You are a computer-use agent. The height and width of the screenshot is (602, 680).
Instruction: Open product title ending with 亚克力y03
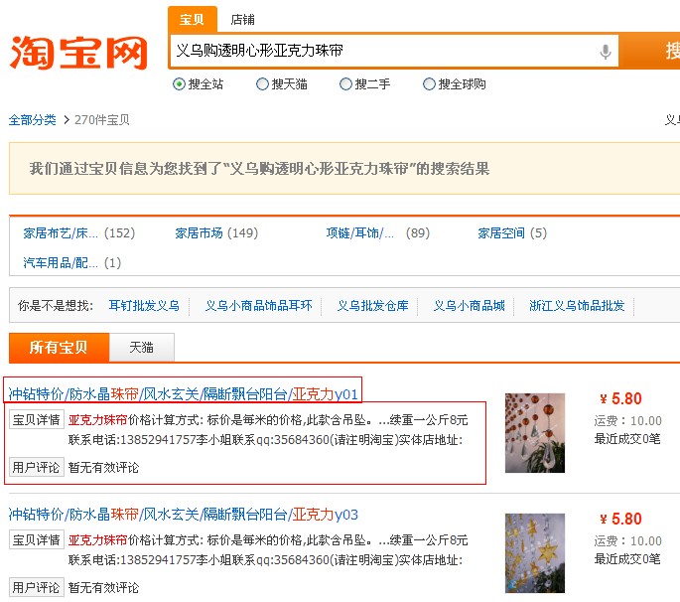pos(183,515)
